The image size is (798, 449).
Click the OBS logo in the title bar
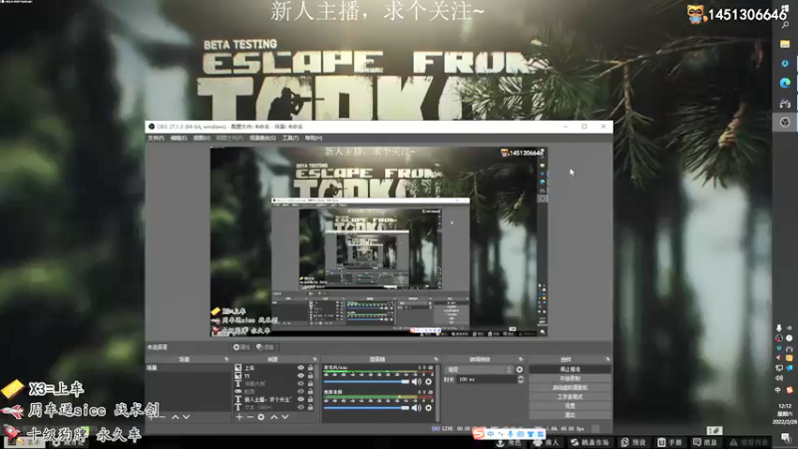pyautogui.click(x=152, y=127)
